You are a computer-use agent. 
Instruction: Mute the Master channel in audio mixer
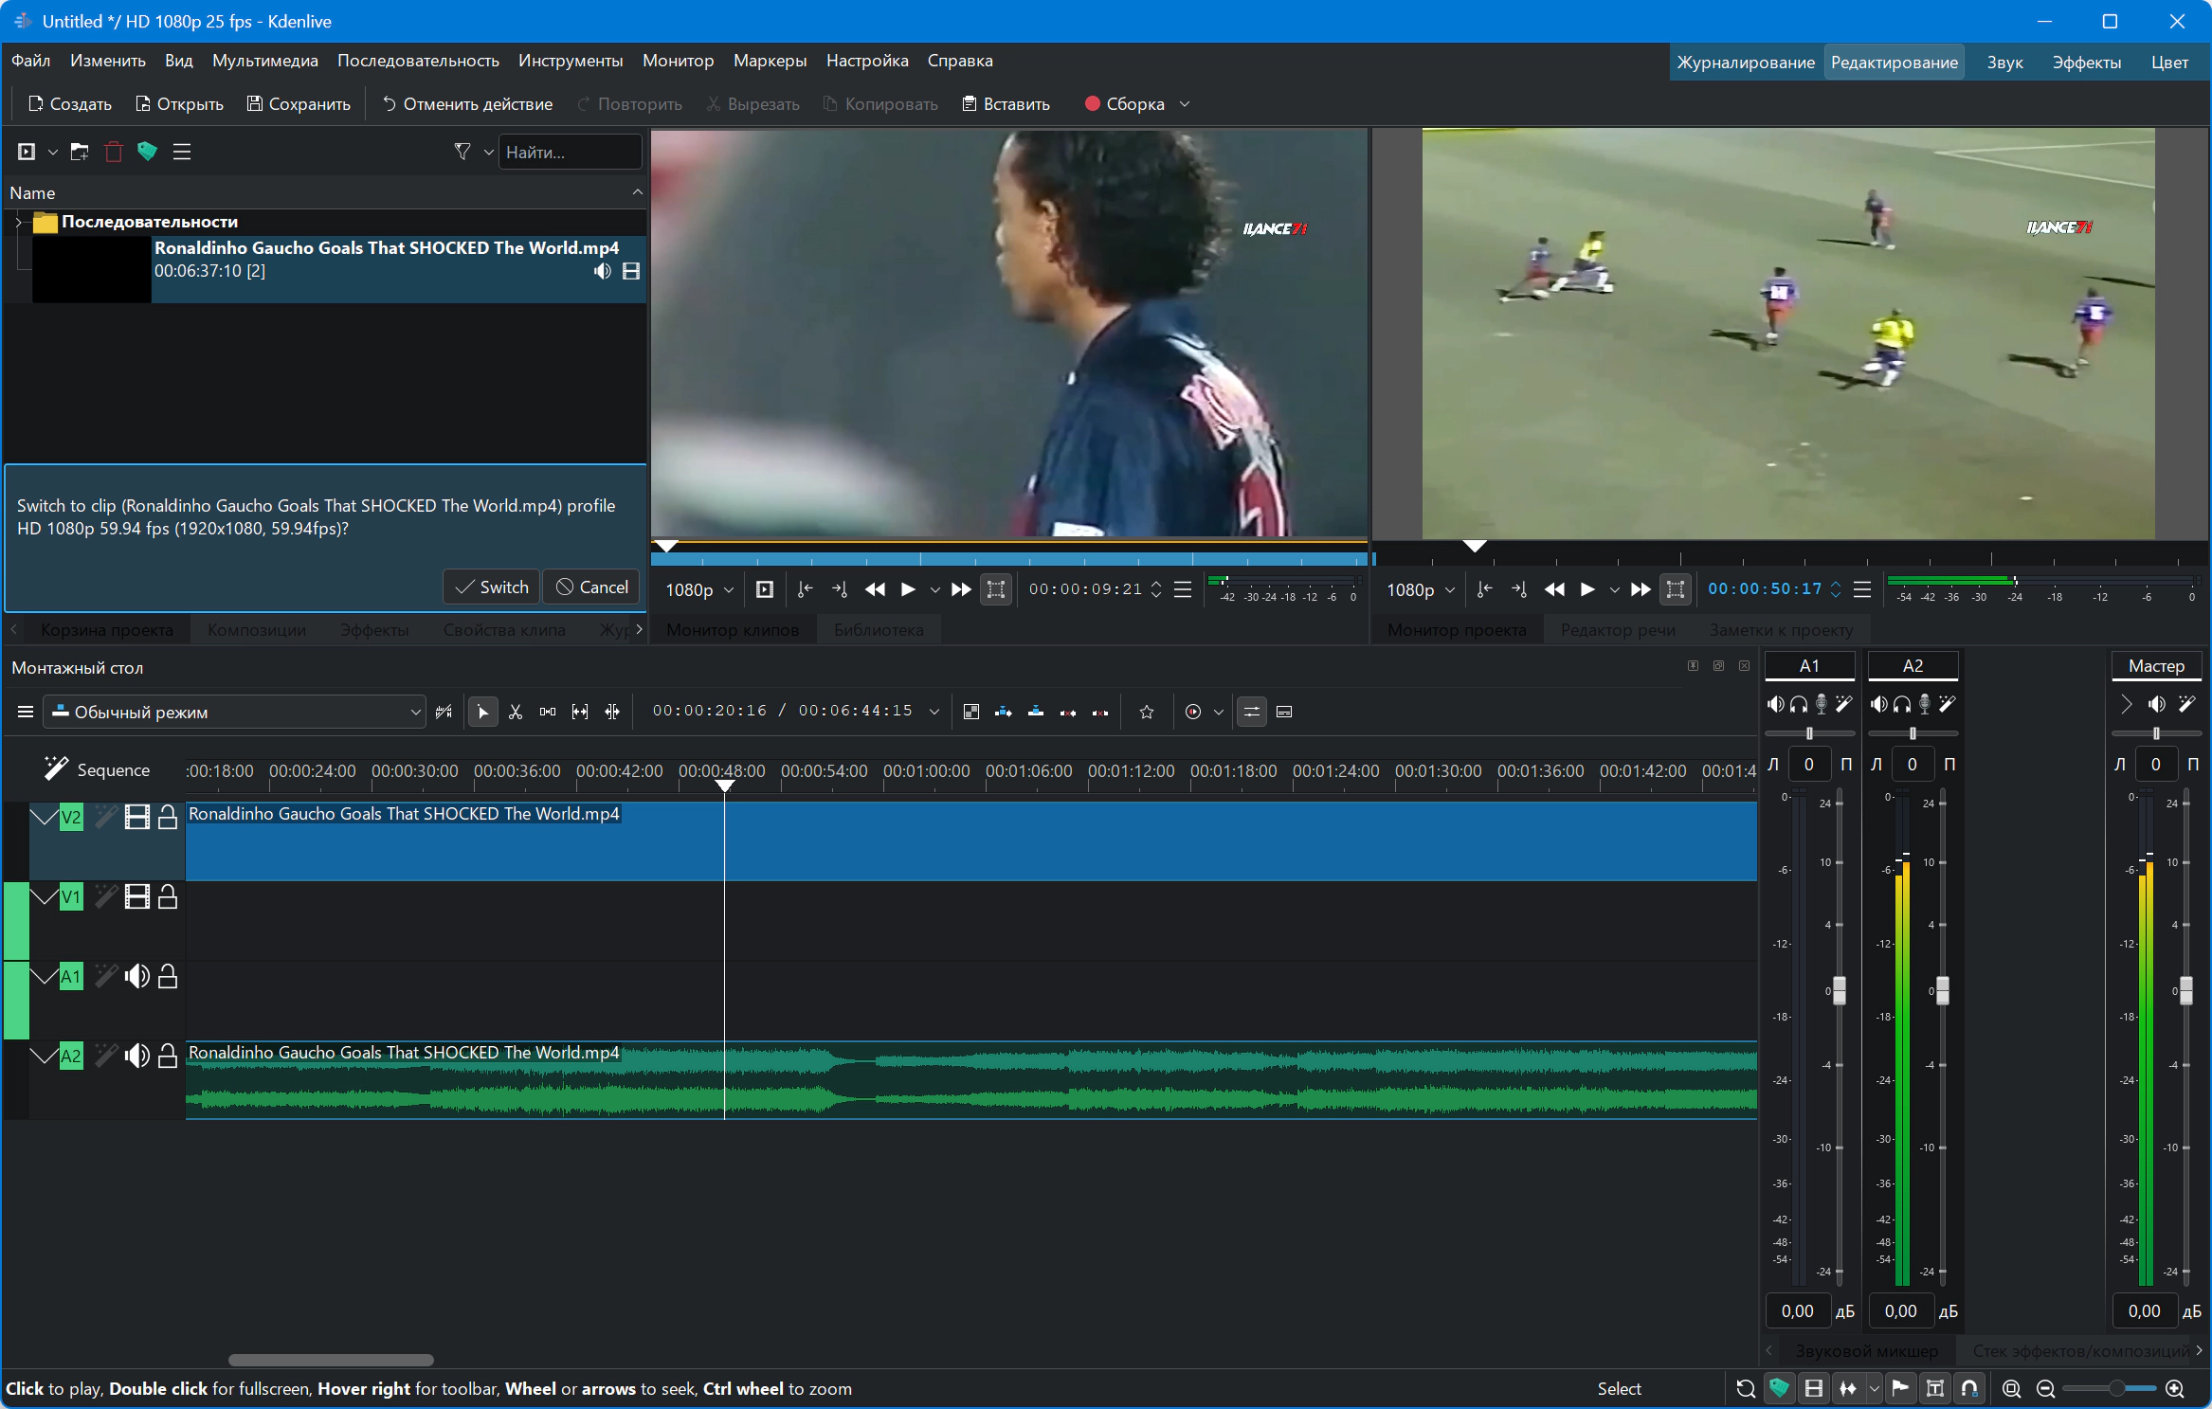[2157, 704]
